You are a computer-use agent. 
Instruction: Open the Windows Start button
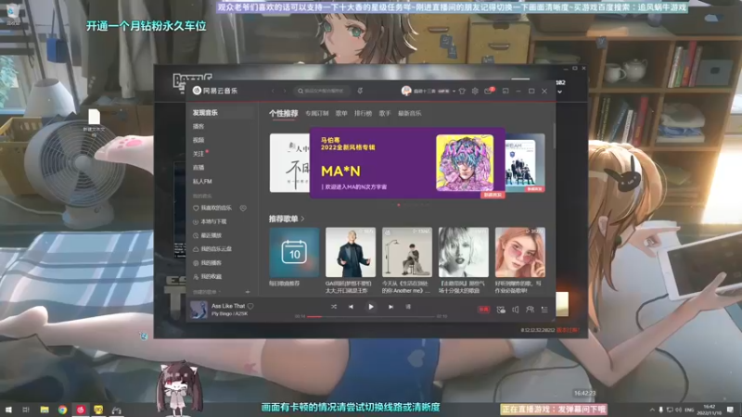point(8,410)
